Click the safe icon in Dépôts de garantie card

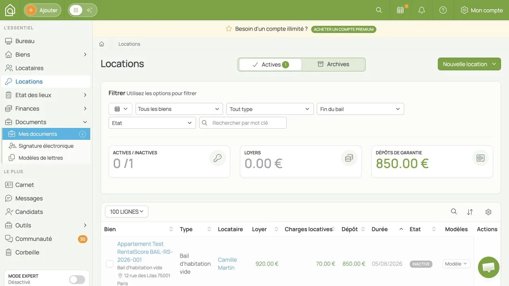point(480,158)
